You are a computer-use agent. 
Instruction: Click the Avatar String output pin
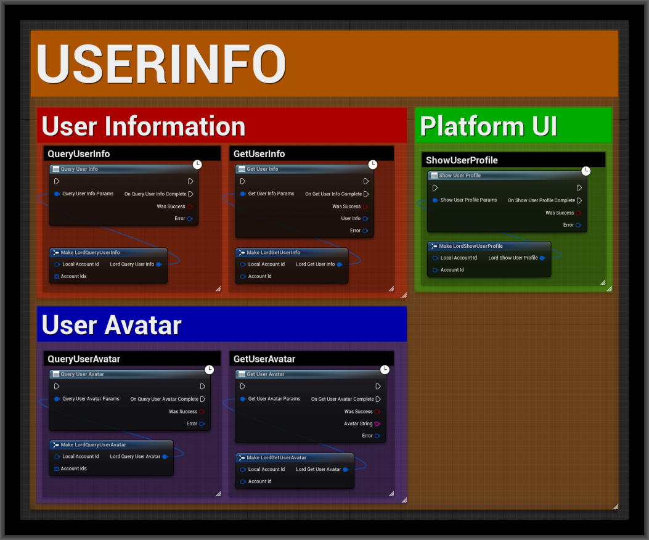pyautogui.click(x=377, y=423)
